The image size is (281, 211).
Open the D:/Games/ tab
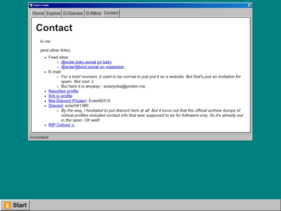pos(73,14)
